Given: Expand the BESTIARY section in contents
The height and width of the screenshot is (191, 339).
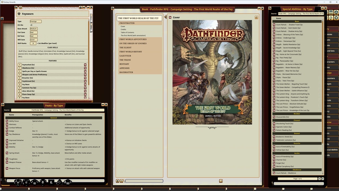Looking at the screenshot, I should (124, 64).
